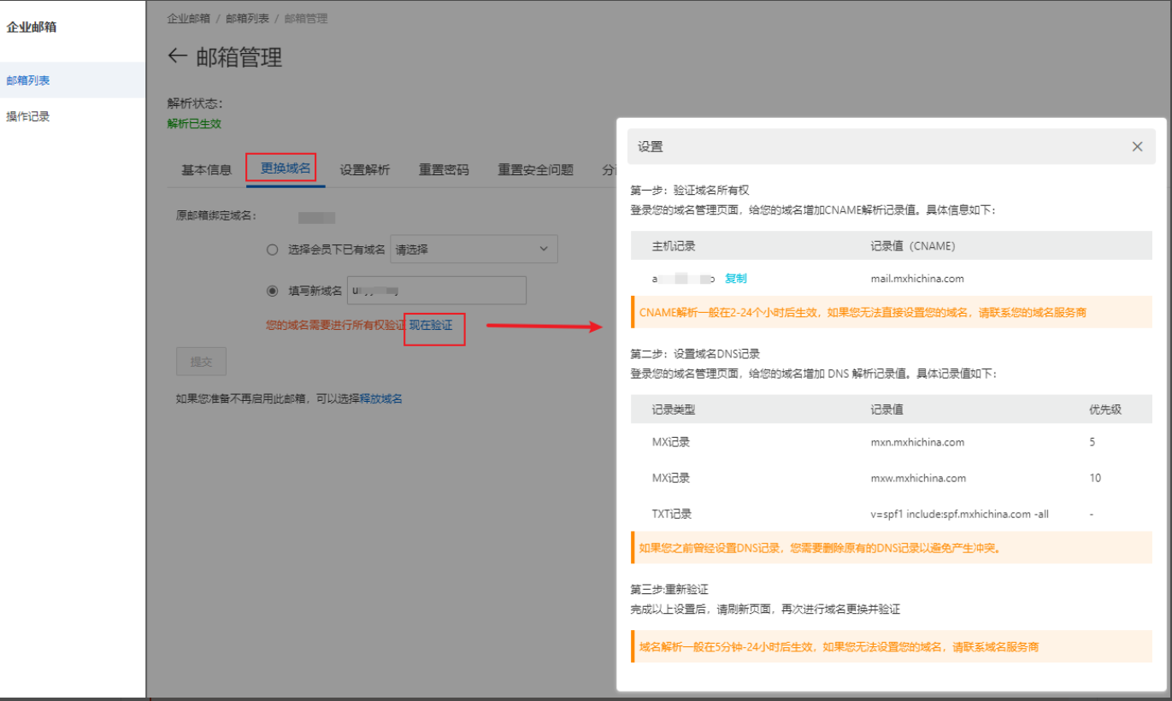Open the 请选择 domain dropdown
Viewport: 1172px width, 701px height.
[474, 249]
